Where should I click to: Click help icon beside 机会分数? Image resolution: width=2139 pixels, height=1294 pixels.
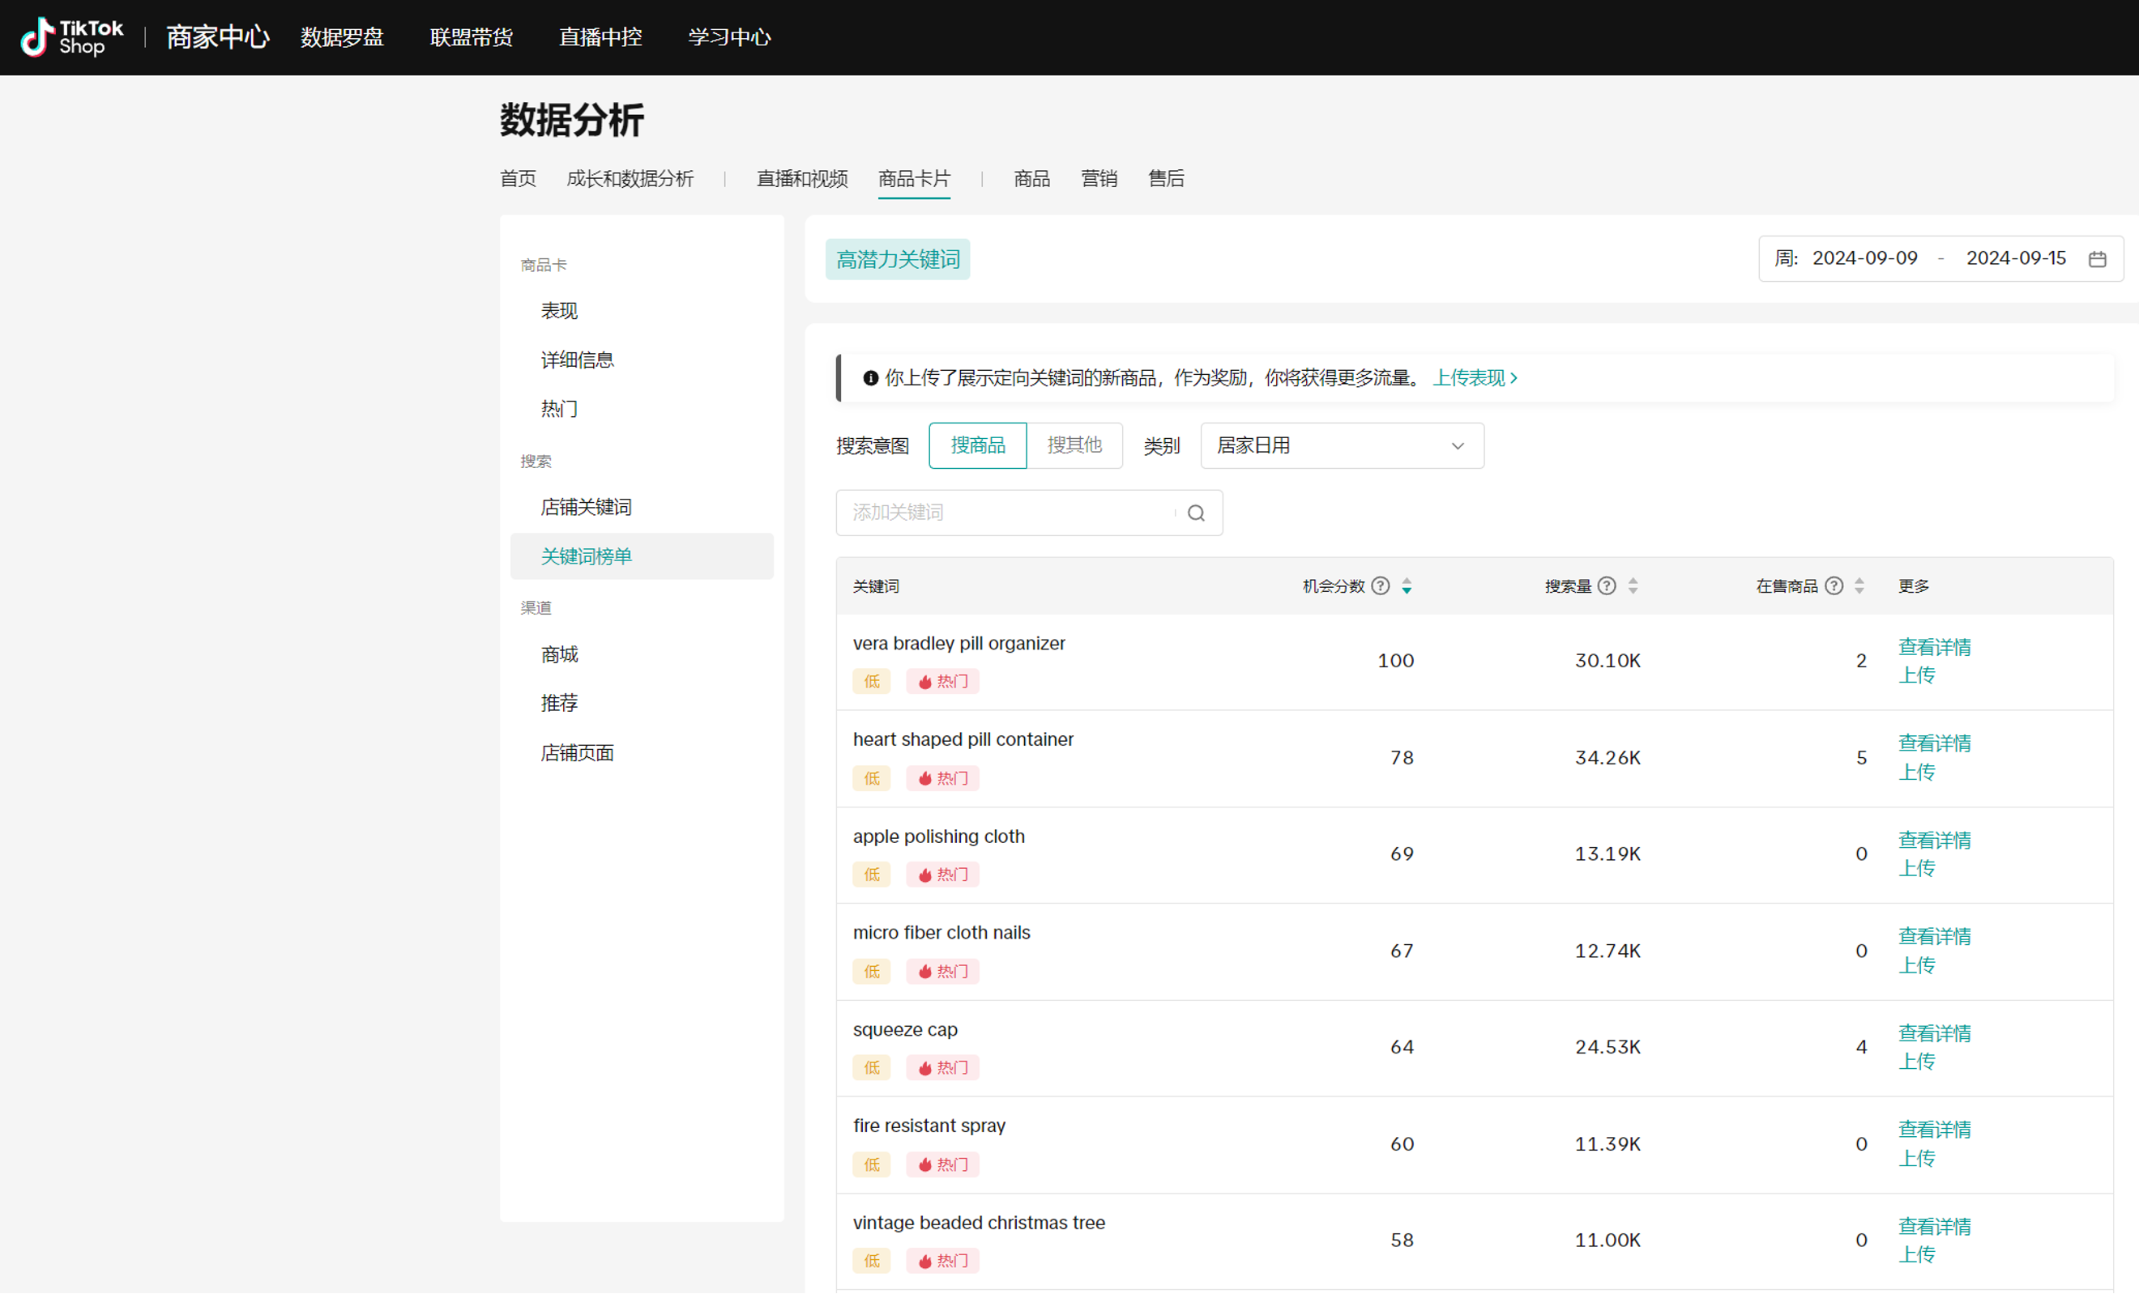1379,585
